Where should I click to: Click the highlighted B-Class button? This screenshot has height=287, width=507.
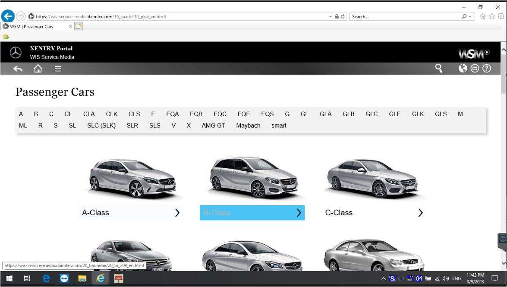click(252, 213)
